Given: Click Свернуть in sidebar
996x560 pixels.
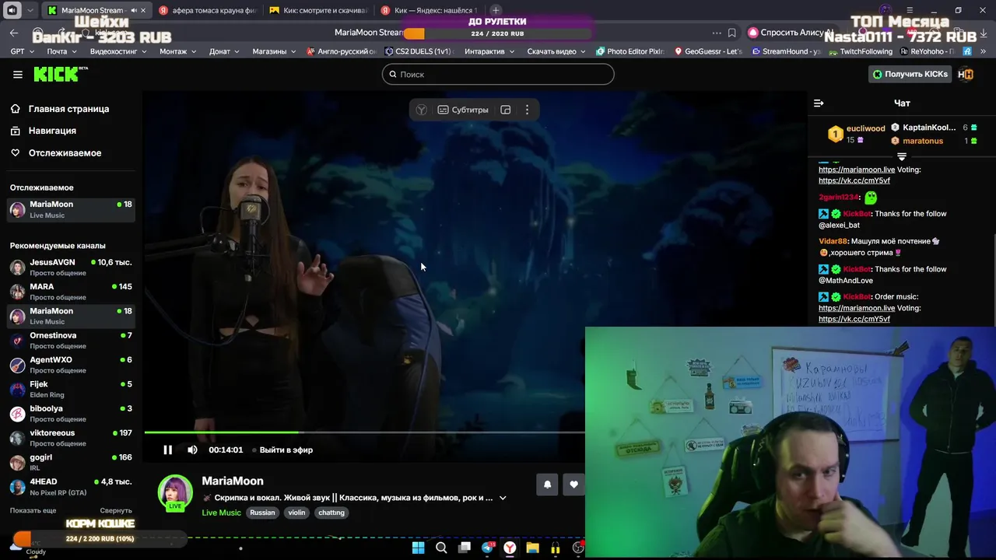Looking at the screenshot, I should [x=116, y=510].
